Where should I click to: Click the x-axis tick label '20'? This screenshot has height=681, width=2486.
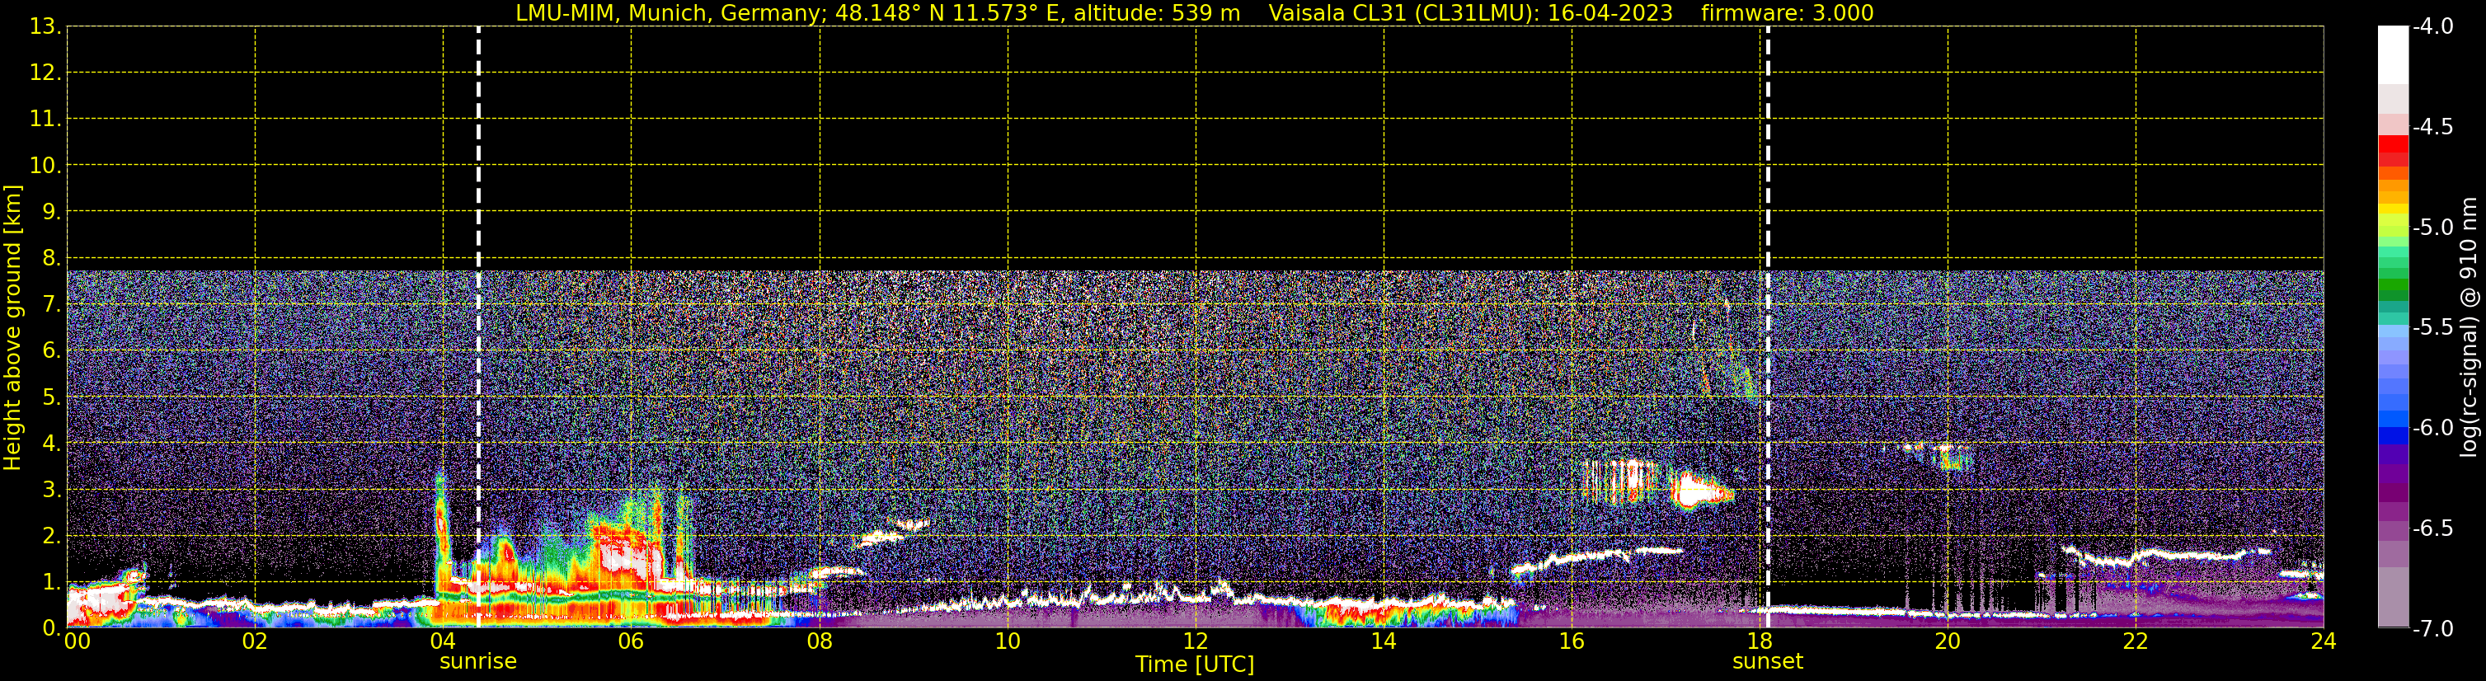coord(1948,641)
